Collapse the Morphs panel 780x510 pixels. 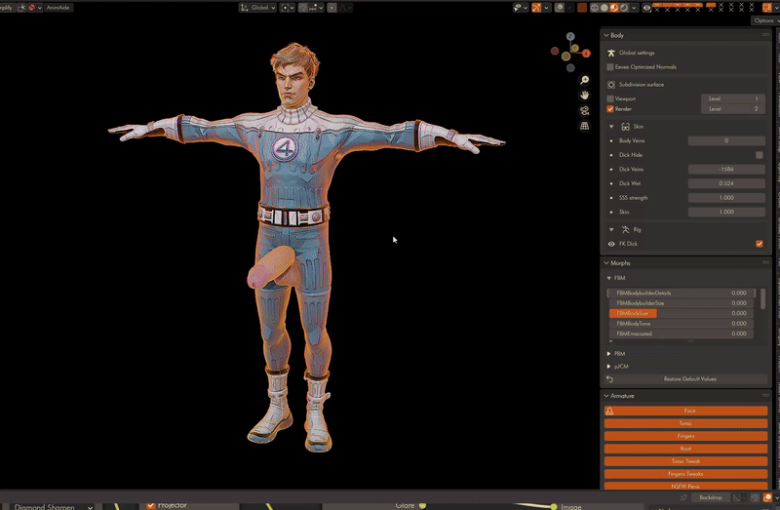(606, 262)
